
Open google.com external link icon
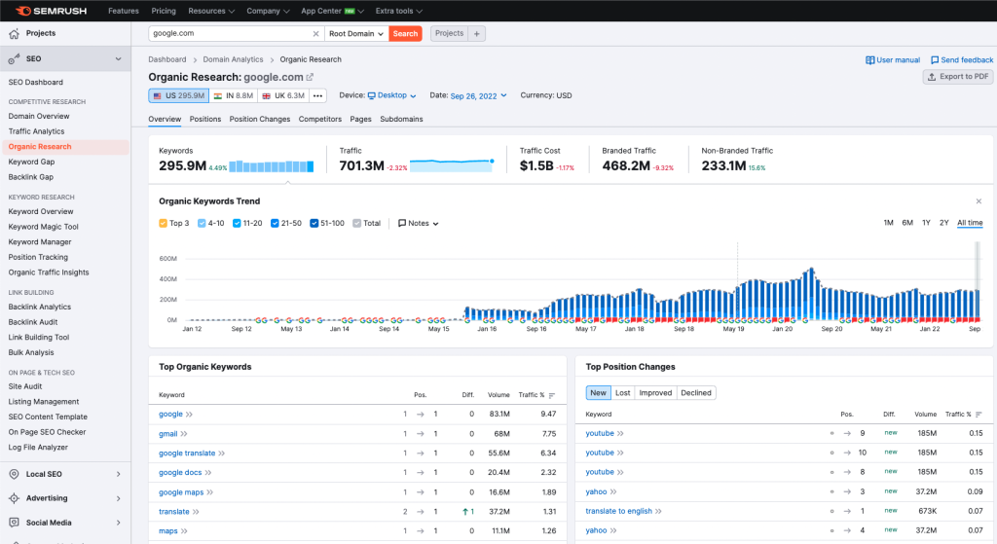[311, 77]
